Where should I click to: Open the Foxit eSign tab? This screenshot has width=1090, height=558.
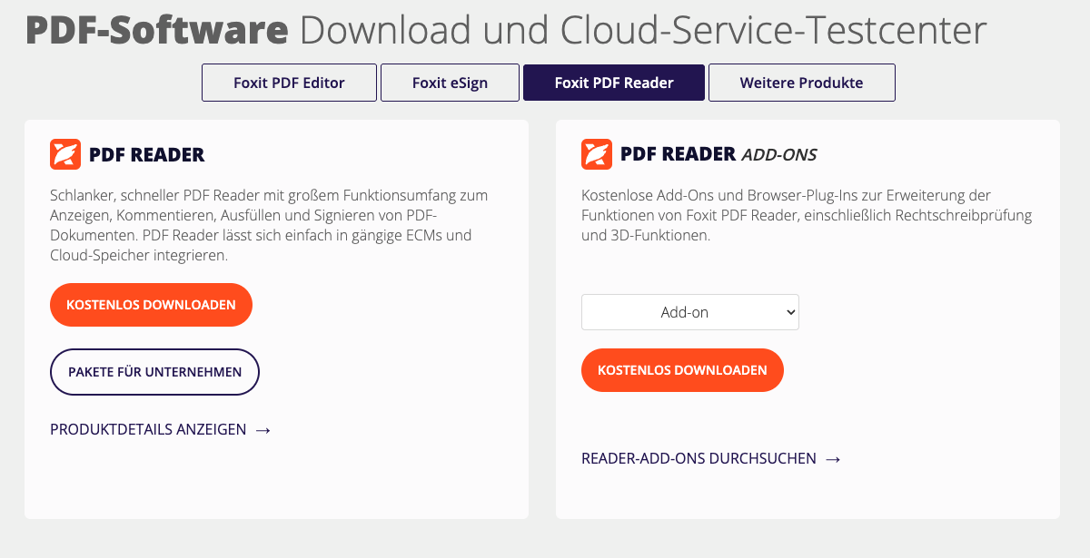(450, 83)
